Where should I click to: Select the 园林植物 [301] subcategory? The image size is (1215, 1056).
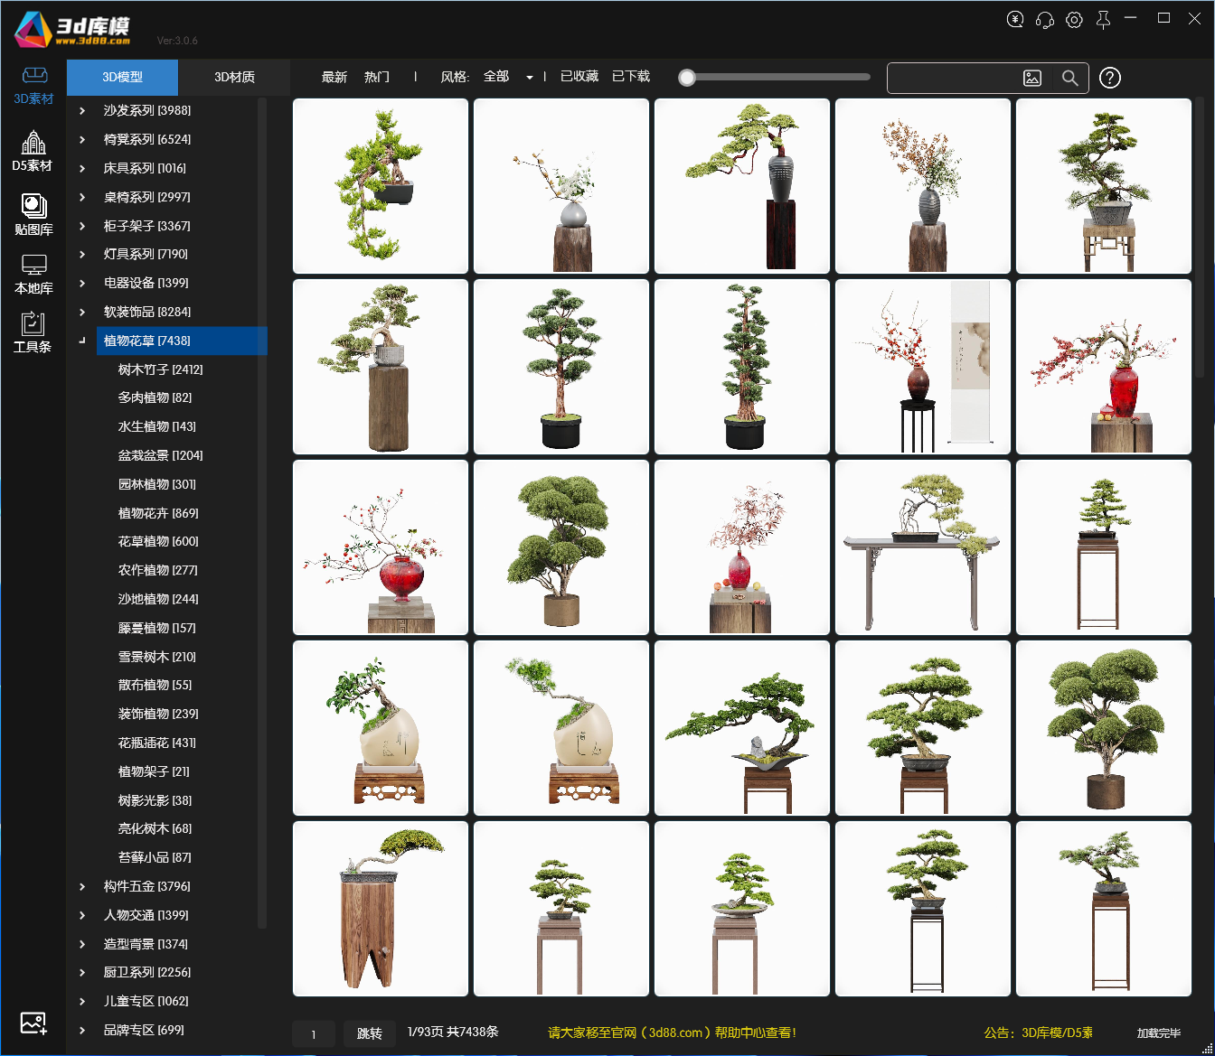click(x=156, y=484)
